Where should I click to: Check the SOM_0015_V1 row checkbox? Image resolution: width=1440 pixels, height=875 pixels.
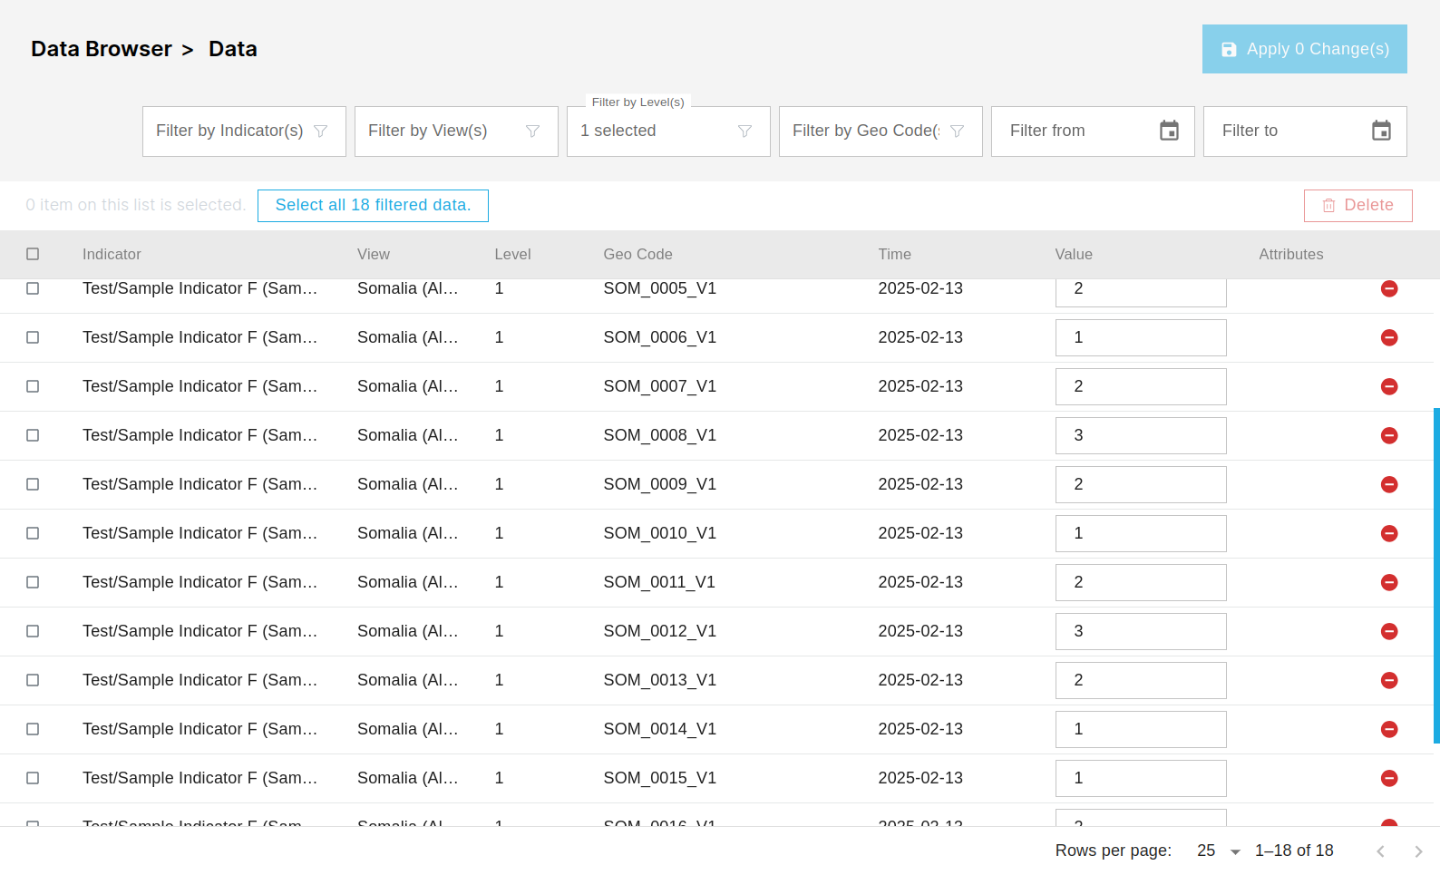coord(33,778)
